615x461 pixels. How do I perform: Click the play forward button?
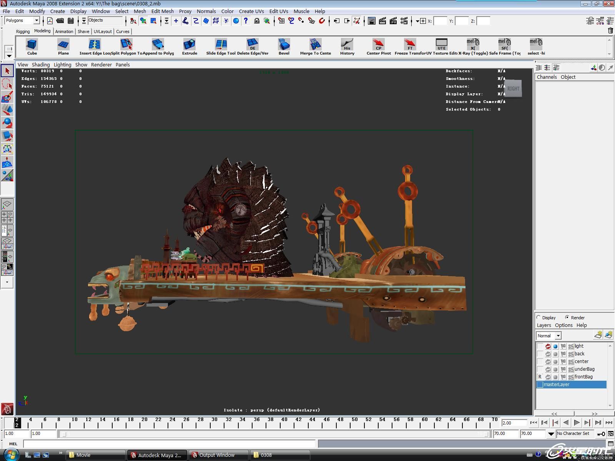tap(577, 423)
